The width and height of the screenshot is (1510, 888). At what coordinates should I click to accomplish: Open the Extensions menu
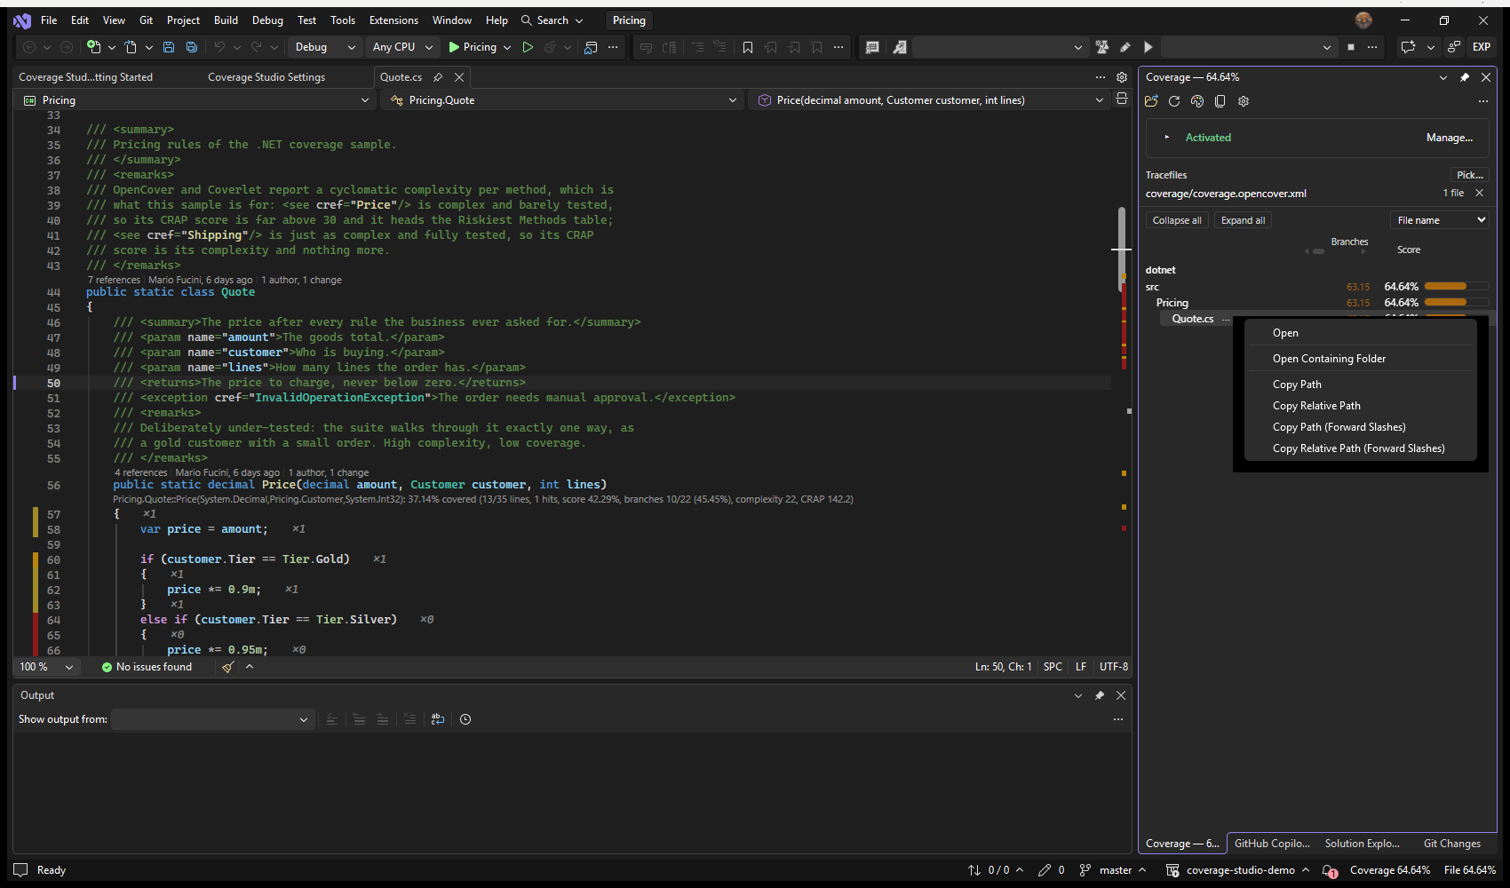click(393, 20)
